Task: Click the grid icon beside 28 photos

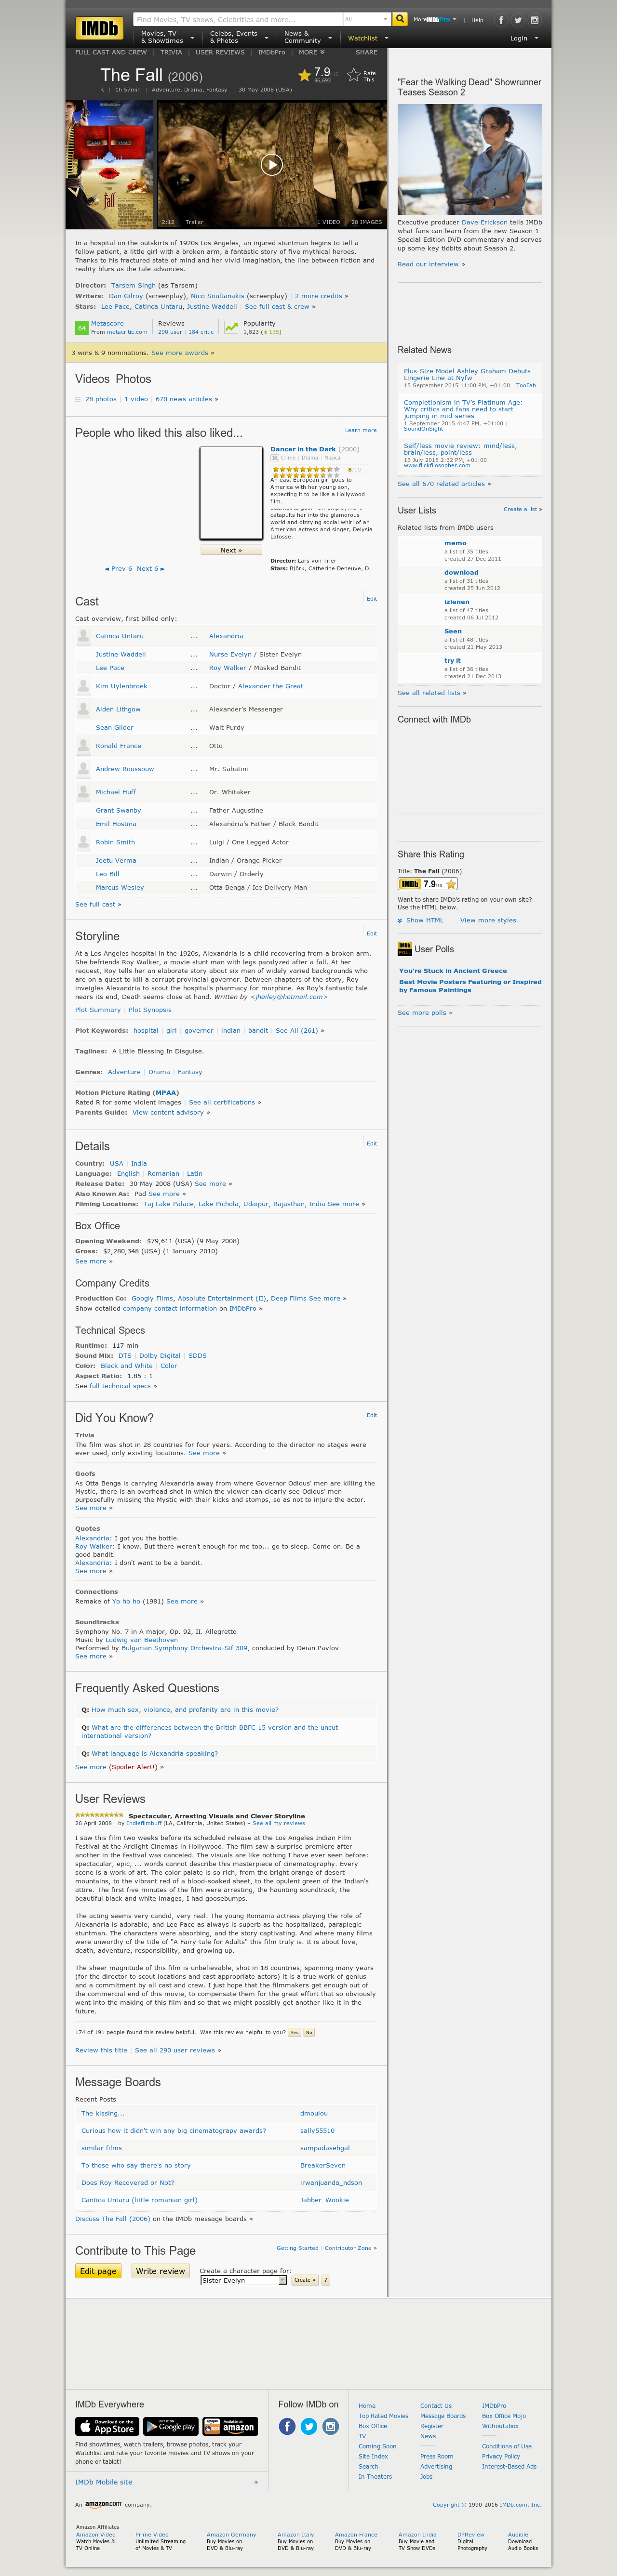Action: coord(78,399)
